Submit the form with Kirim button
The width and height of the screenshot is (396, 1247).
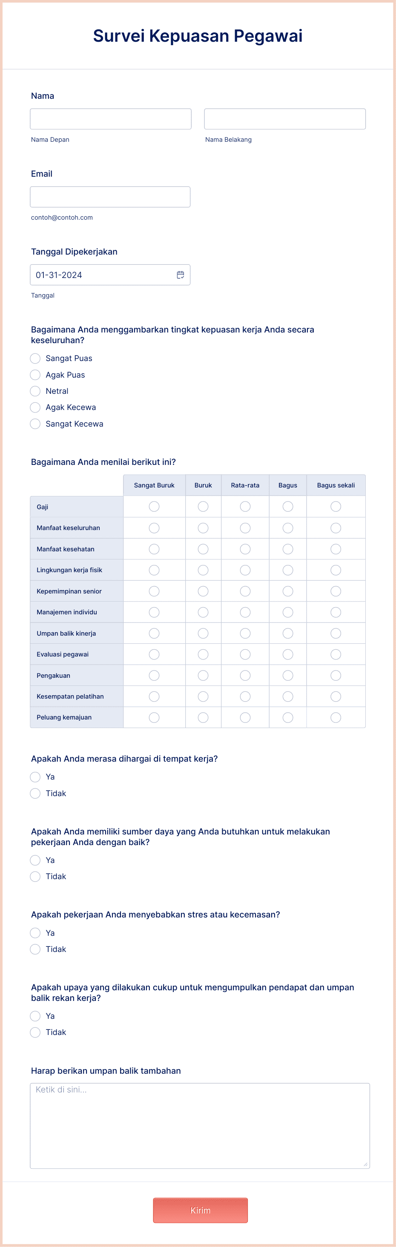(201, 1210)
